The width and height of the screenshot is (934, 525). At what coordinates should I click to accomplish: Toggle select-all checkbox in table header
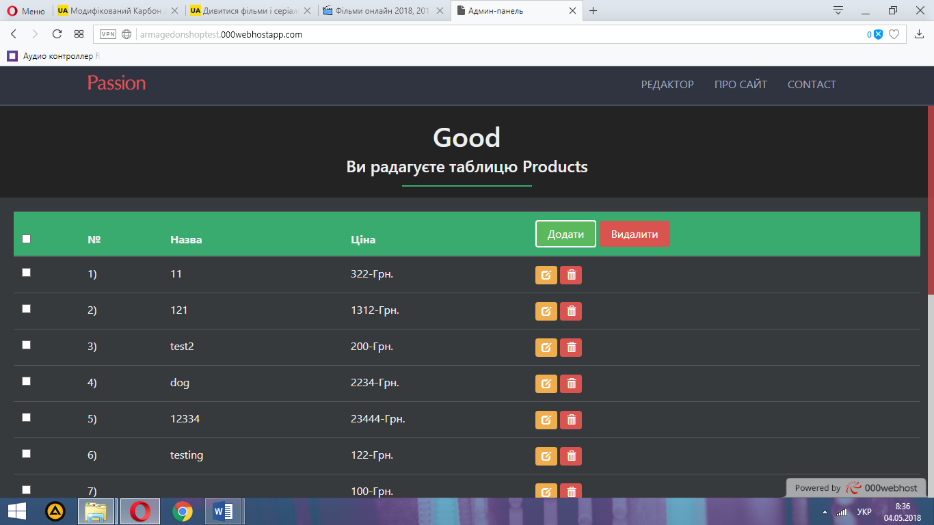click(27, 239)
